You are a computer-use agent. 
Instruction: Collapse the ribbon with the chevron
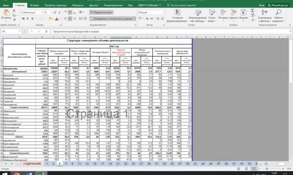coord(290,25)
